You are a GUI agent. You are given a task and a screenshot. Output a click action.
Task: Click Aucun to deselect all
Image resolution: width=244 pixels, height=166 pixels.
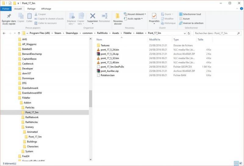185,19
